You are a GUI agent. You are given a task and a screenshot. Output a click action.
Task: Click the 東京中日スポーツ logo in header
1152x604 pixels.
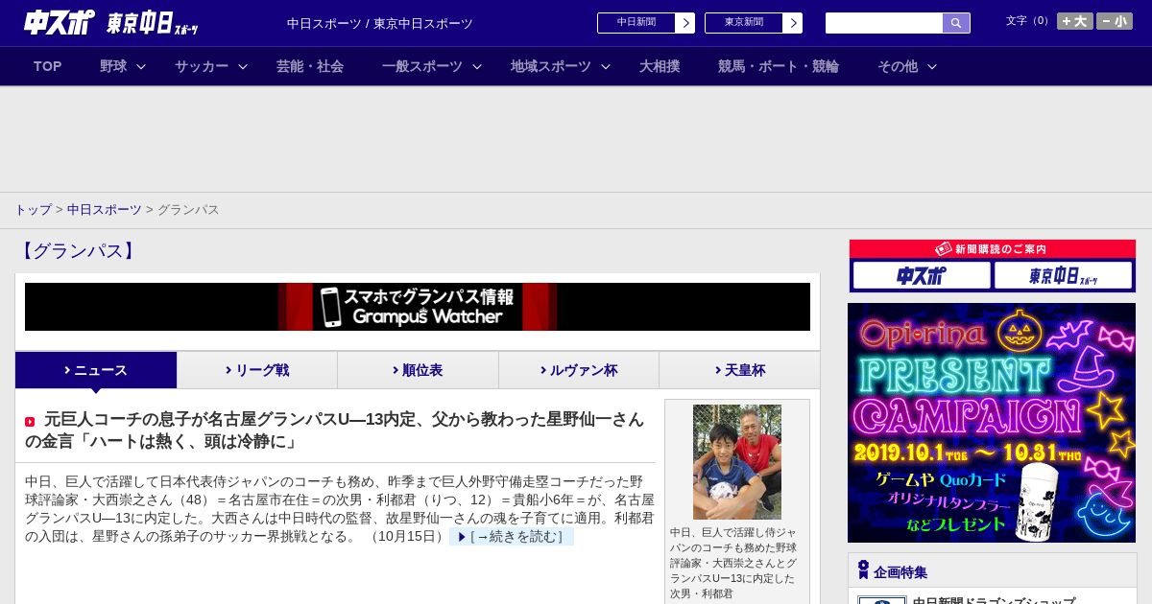coord(152,23)
